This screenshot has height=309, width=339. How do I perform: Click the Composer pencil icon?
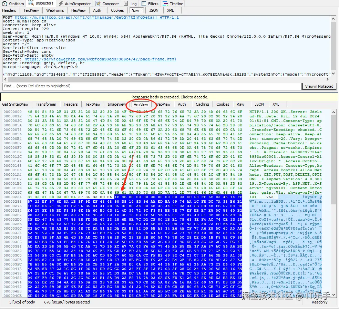98,4
